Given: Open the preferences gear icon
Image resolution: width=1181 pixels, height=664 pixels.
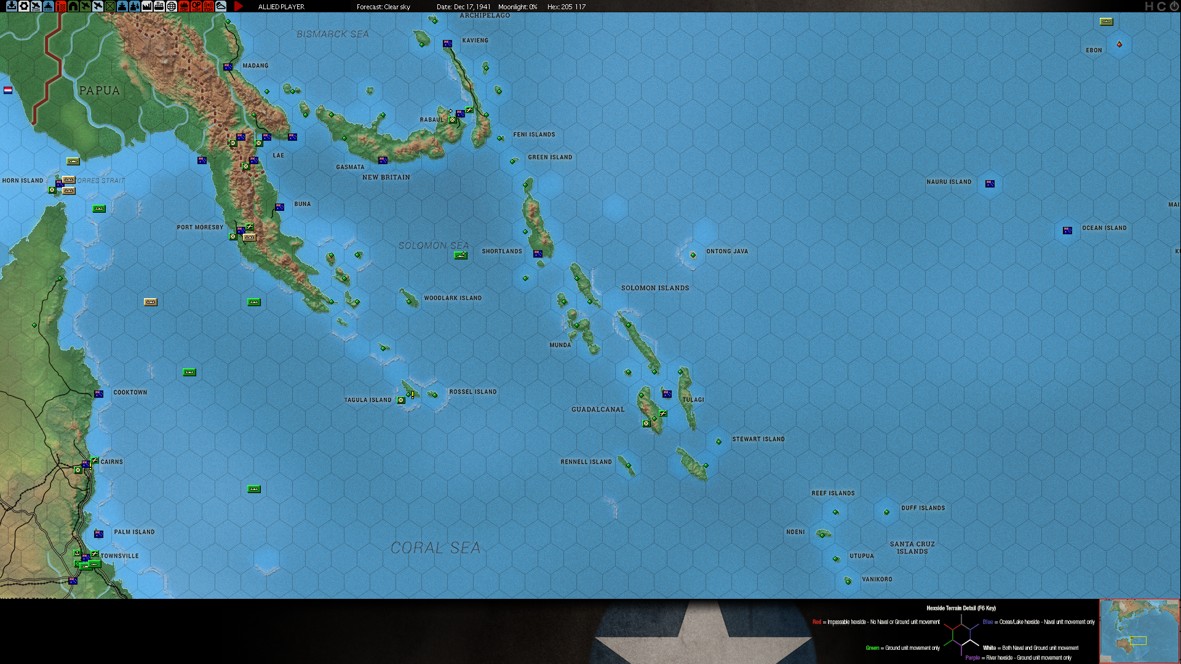Looking at the screenshot, I should pos(23,6).
